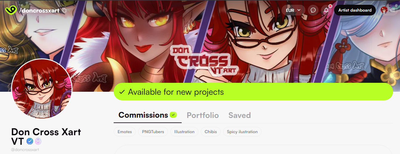Open the Artist dashboard button
Viewport: 400px width, 154px height.
[x=355, y=10]
